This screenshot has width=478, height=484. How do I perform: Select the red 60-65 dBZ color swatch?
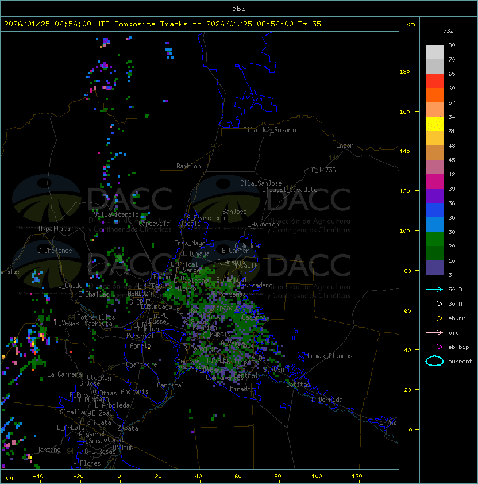pos(434,81)
